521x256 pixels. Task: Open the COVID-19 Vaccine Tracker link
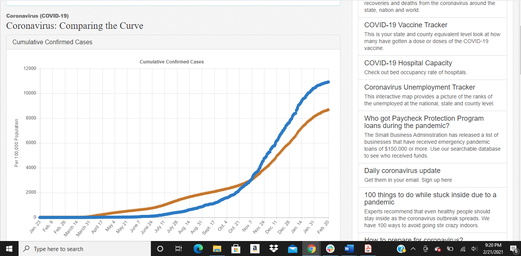(x=405, y=25)
